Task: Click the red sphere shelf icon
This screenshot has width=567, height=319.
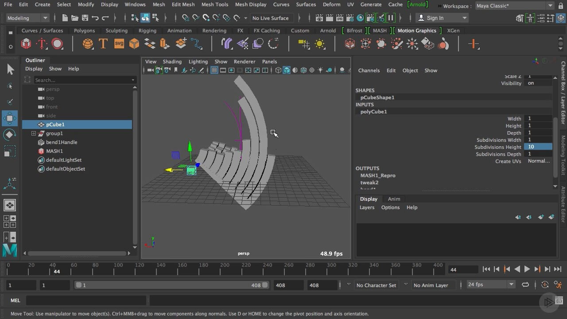Action: pyautogui.click(x=58, y=44)
